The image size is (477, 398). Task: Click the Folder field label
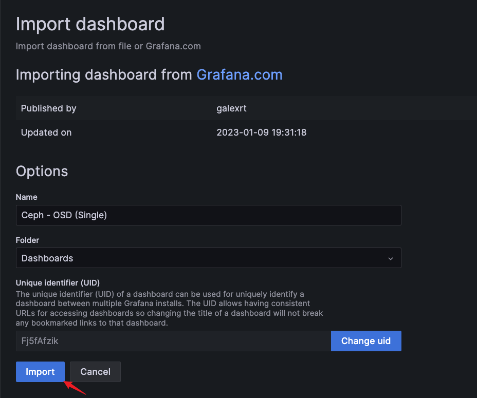click(x=27, y=240)
